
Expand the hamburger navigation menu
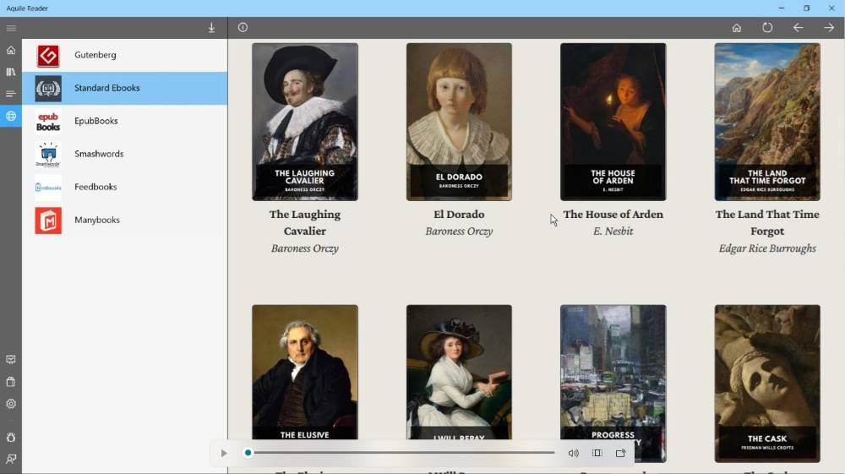(11, 28)
